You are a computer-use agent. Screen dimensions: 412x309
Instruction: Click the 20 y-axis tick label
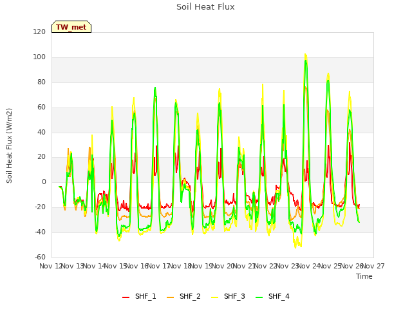pyautogui.click(x=41, y=157)
